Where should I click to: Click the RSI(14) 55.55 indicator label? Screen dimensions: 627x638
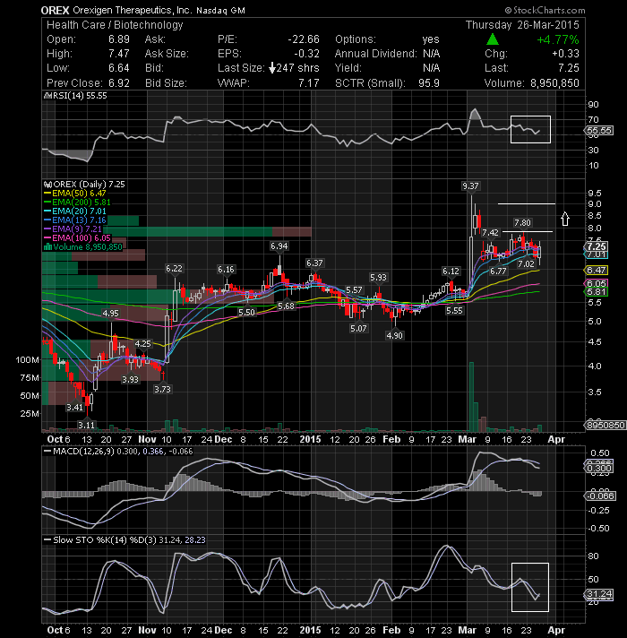tap(75, 96)
